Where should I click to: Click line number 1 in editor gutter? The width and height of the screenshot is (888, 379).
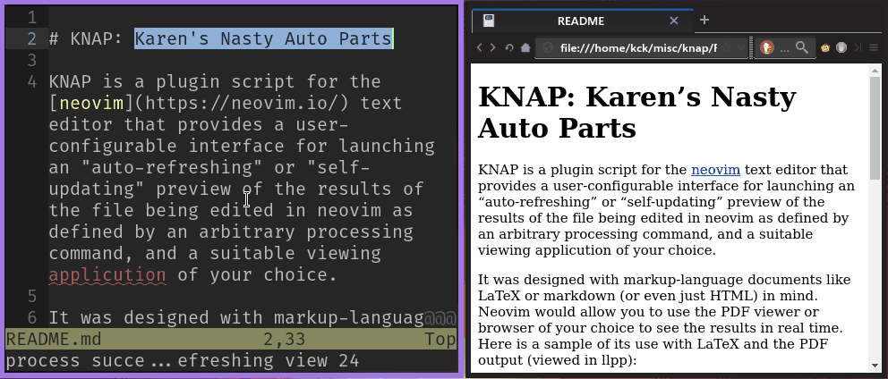click(x=31, y=18)
